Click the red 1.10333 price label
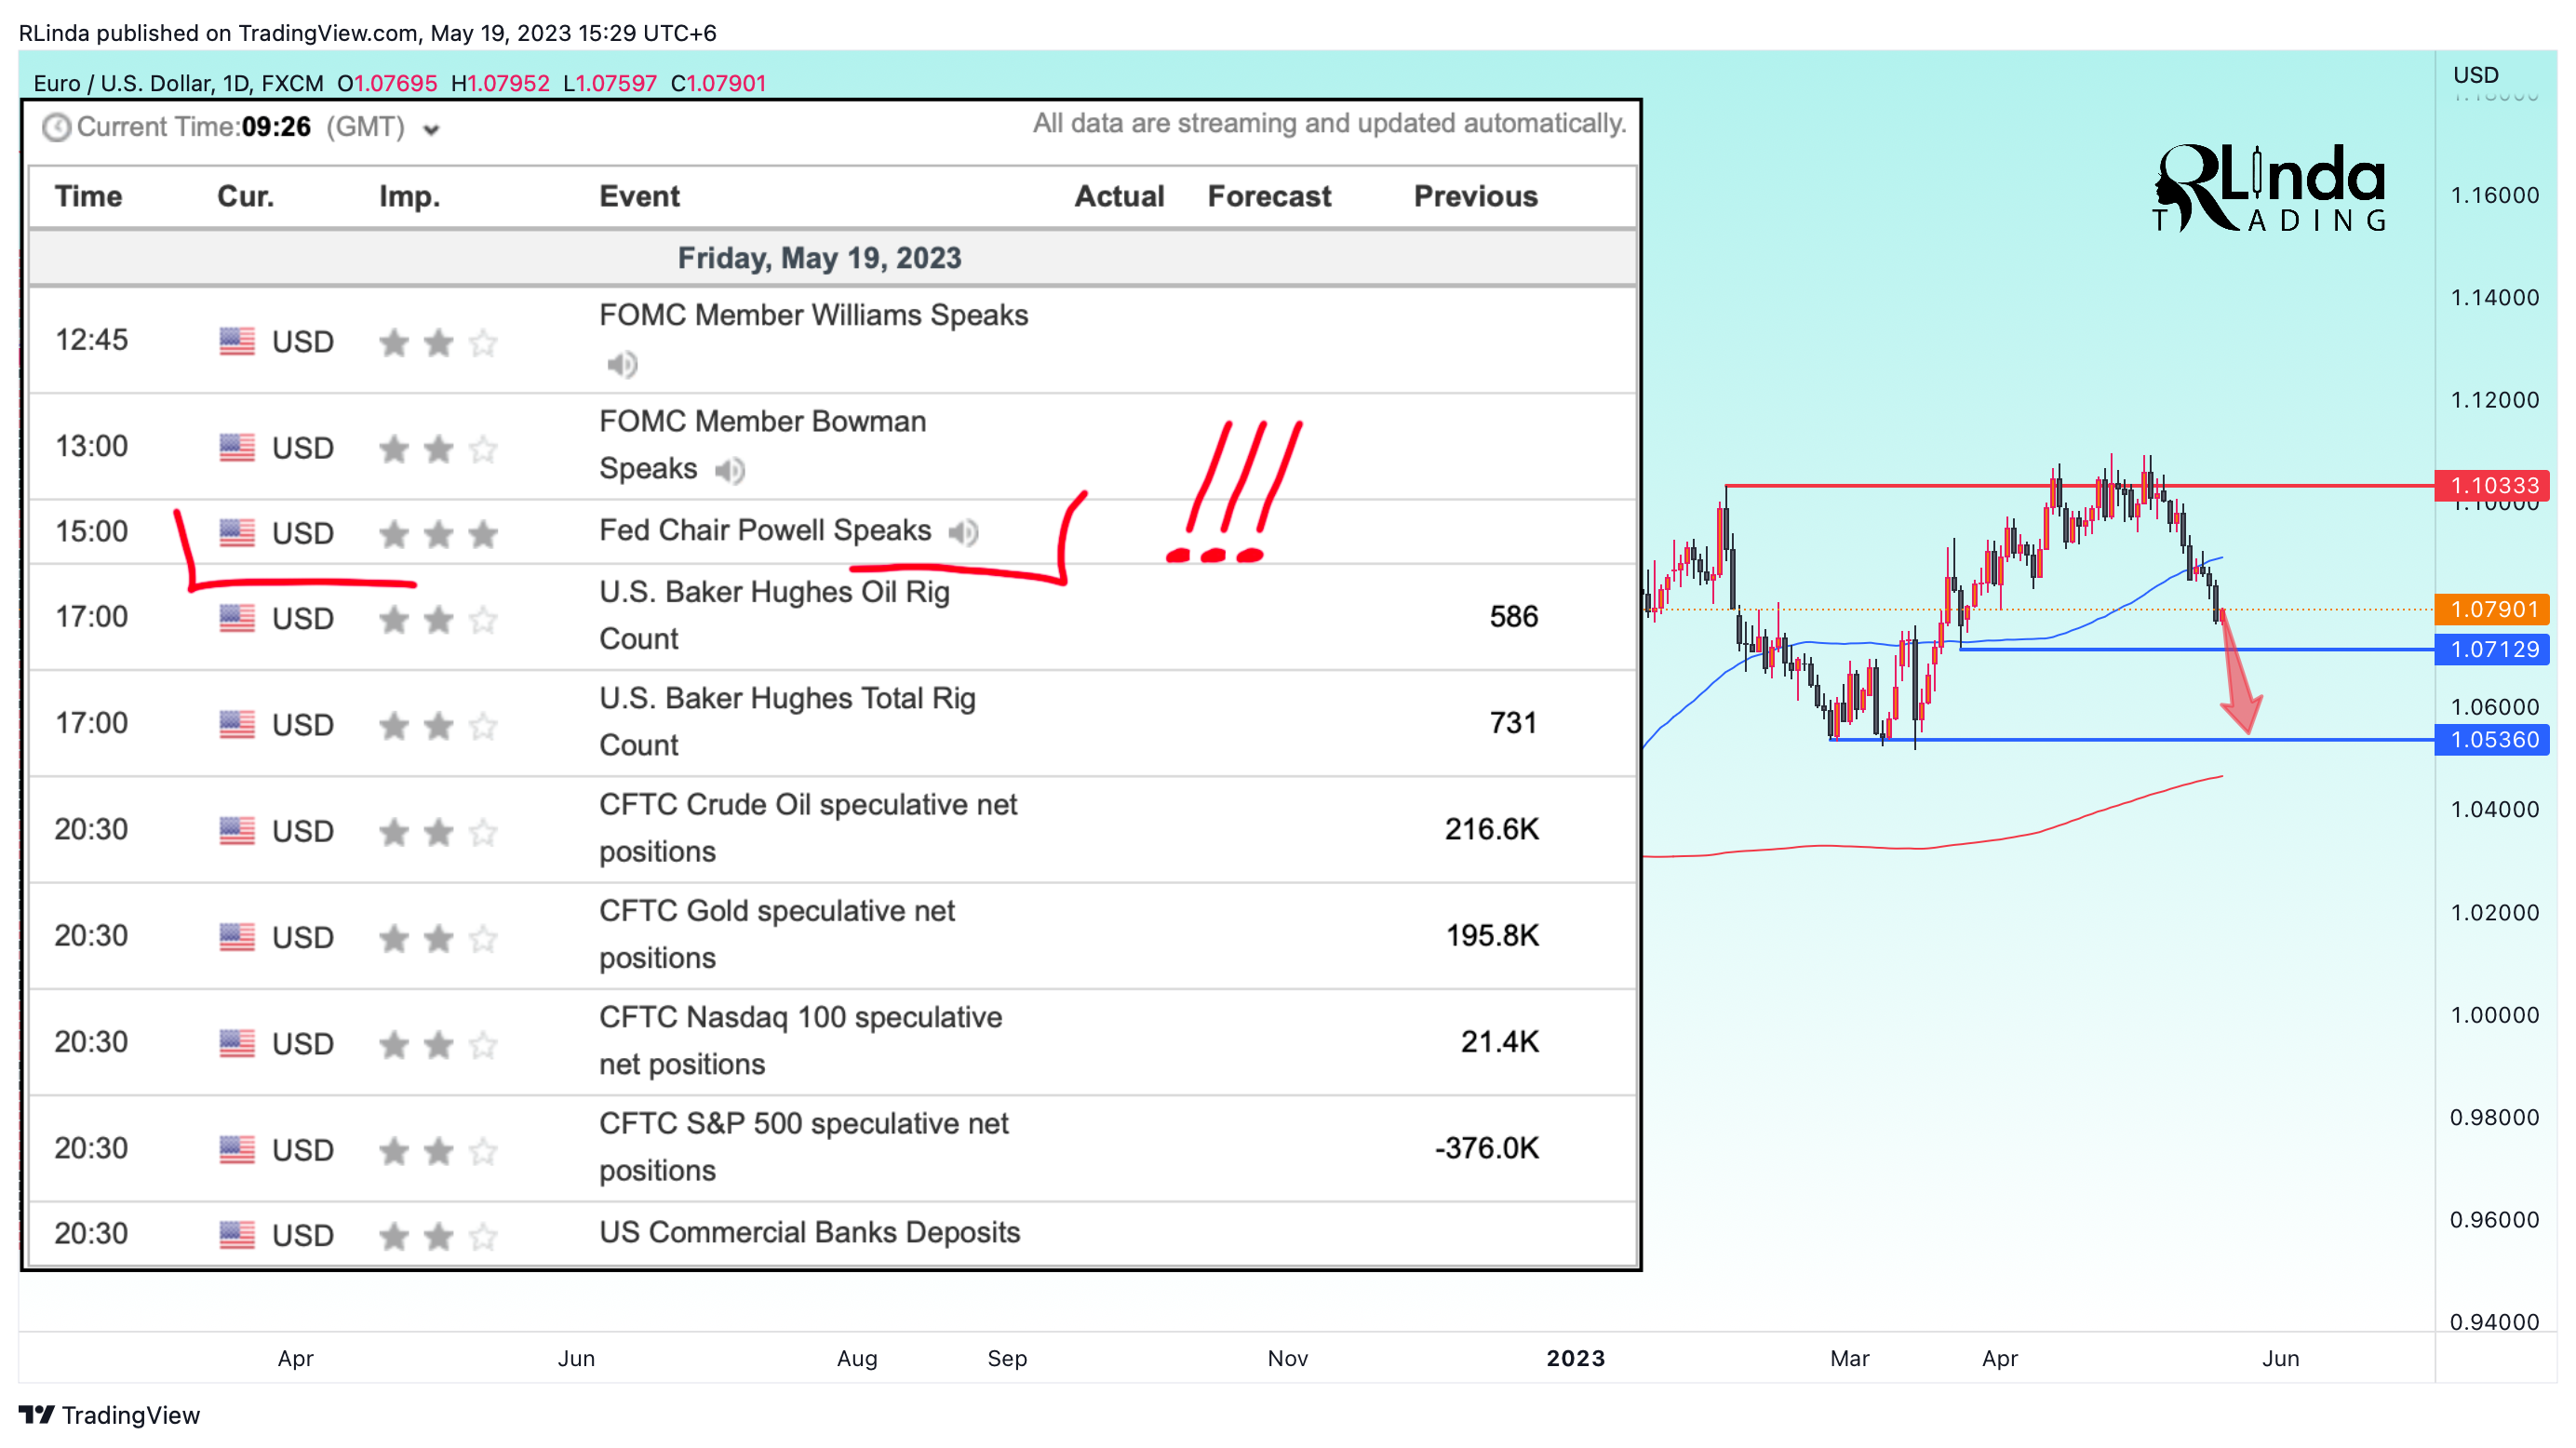Image resolution: width=2576 pixels, height=1448 pixels. (x=2492, y=486)
